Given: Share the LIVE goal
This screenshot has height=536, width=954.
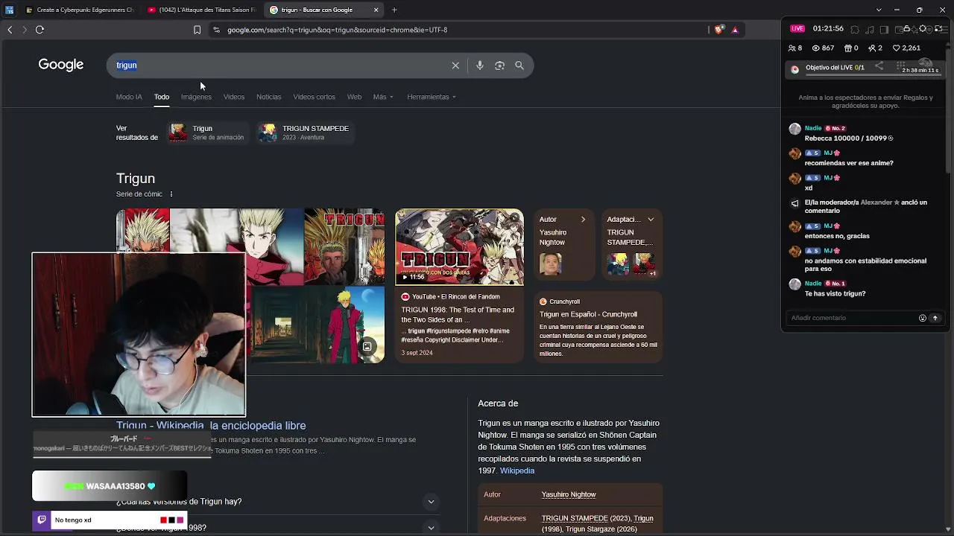Looking at the screenshot, I should pos(879,66).
